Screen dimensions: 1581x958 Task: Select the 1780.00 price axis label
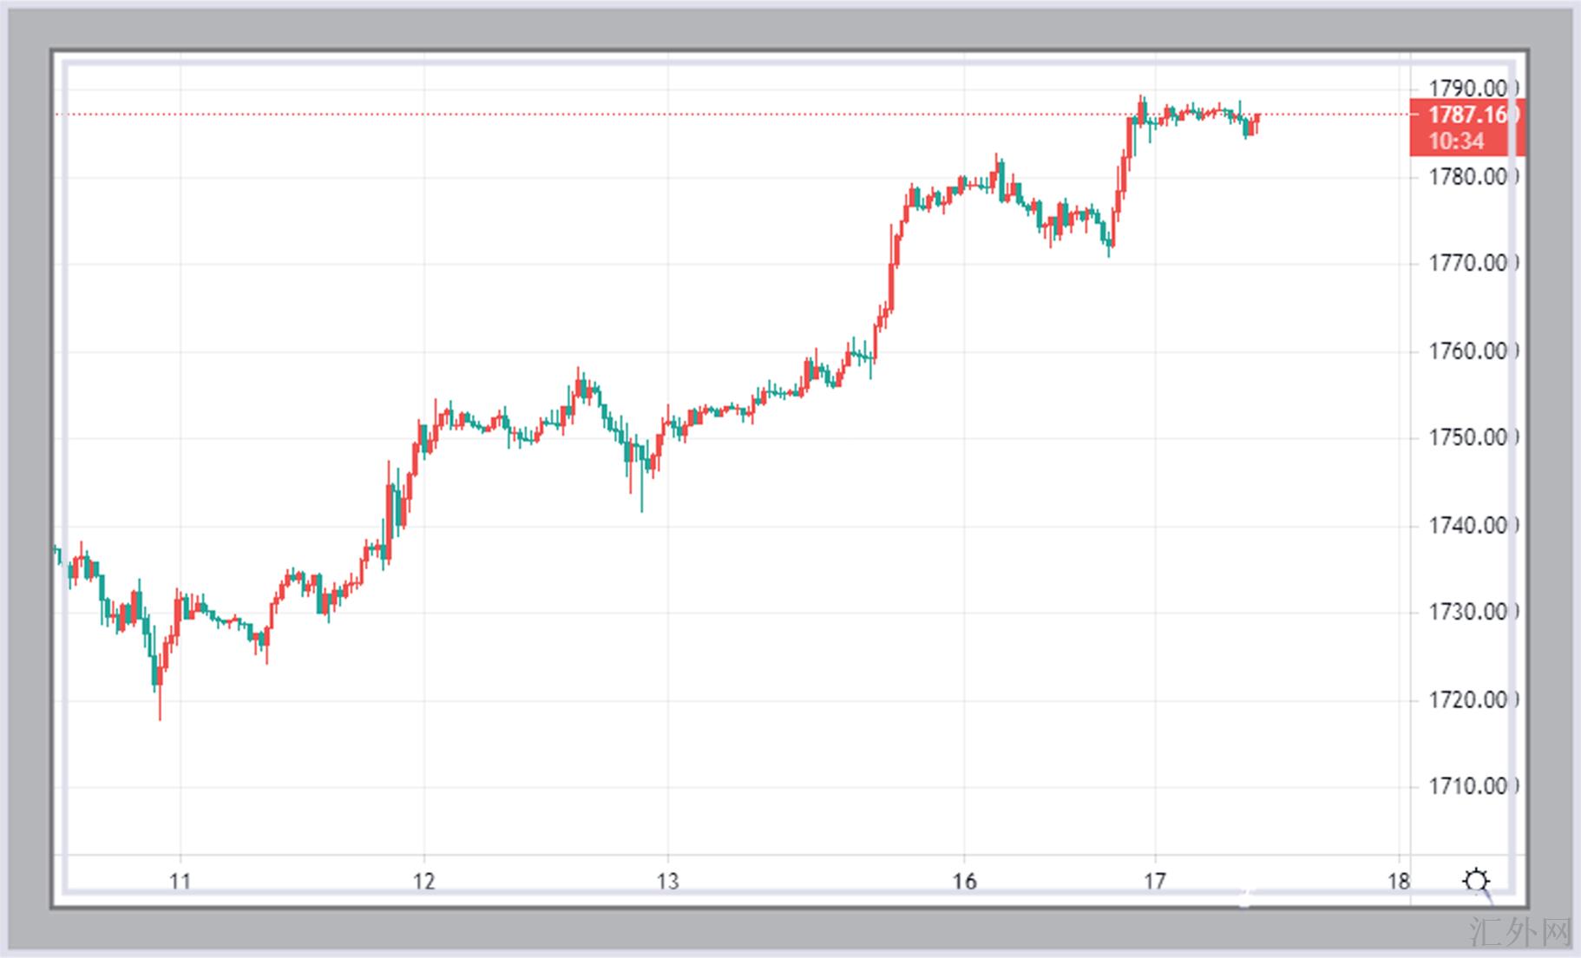coord(1469,177)
